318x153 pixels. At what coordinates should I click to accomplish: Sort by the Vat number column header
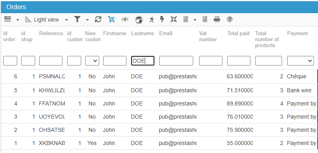click(x=208, y=36)
